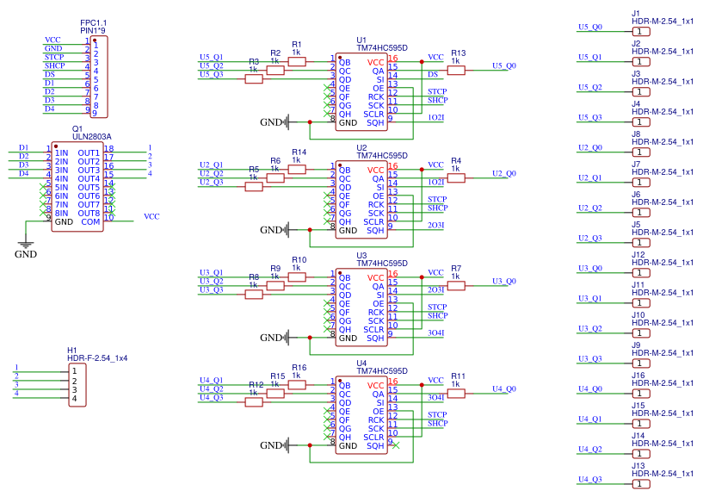Screen dimensions: 703x497
Task: Select J12 header pin on U3_Q0
Action: click(x=641, y=273)
